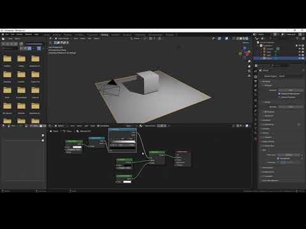The height and width of the screenshot is (229, 306).
Task: Select the Material Output node header
Action: [x=183, y=151]
